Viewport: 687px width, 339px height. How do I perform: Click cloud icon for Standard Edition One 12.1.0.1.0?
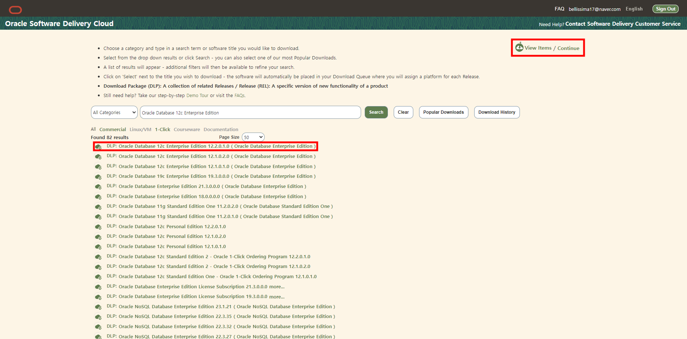[x=98, y=277]
